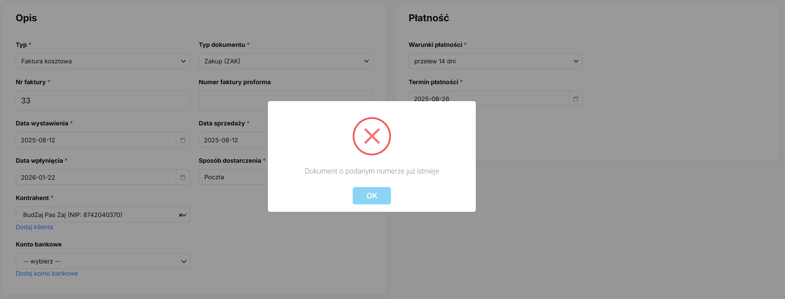The width and height of the screenshot is (785, 299).
Task: Open calendar picker for Data wpłynięcia
Action: click(x=183, y=177)
